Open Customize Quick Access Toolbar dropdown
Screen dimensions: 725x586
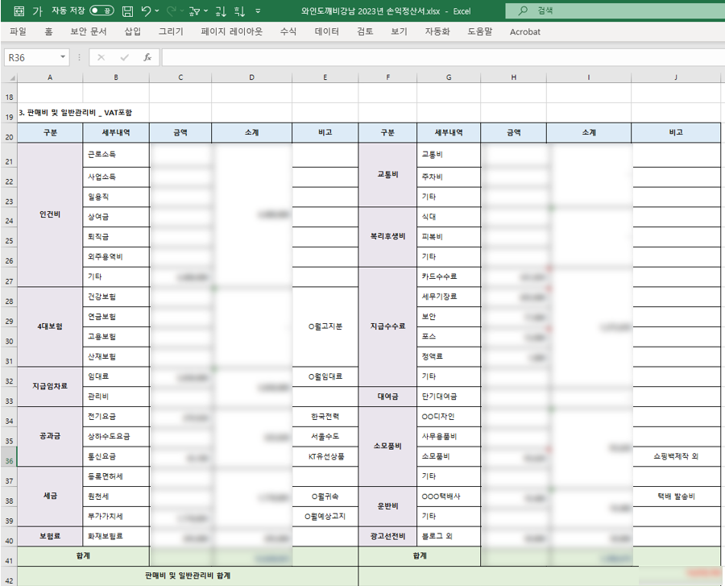coord(258,11)
